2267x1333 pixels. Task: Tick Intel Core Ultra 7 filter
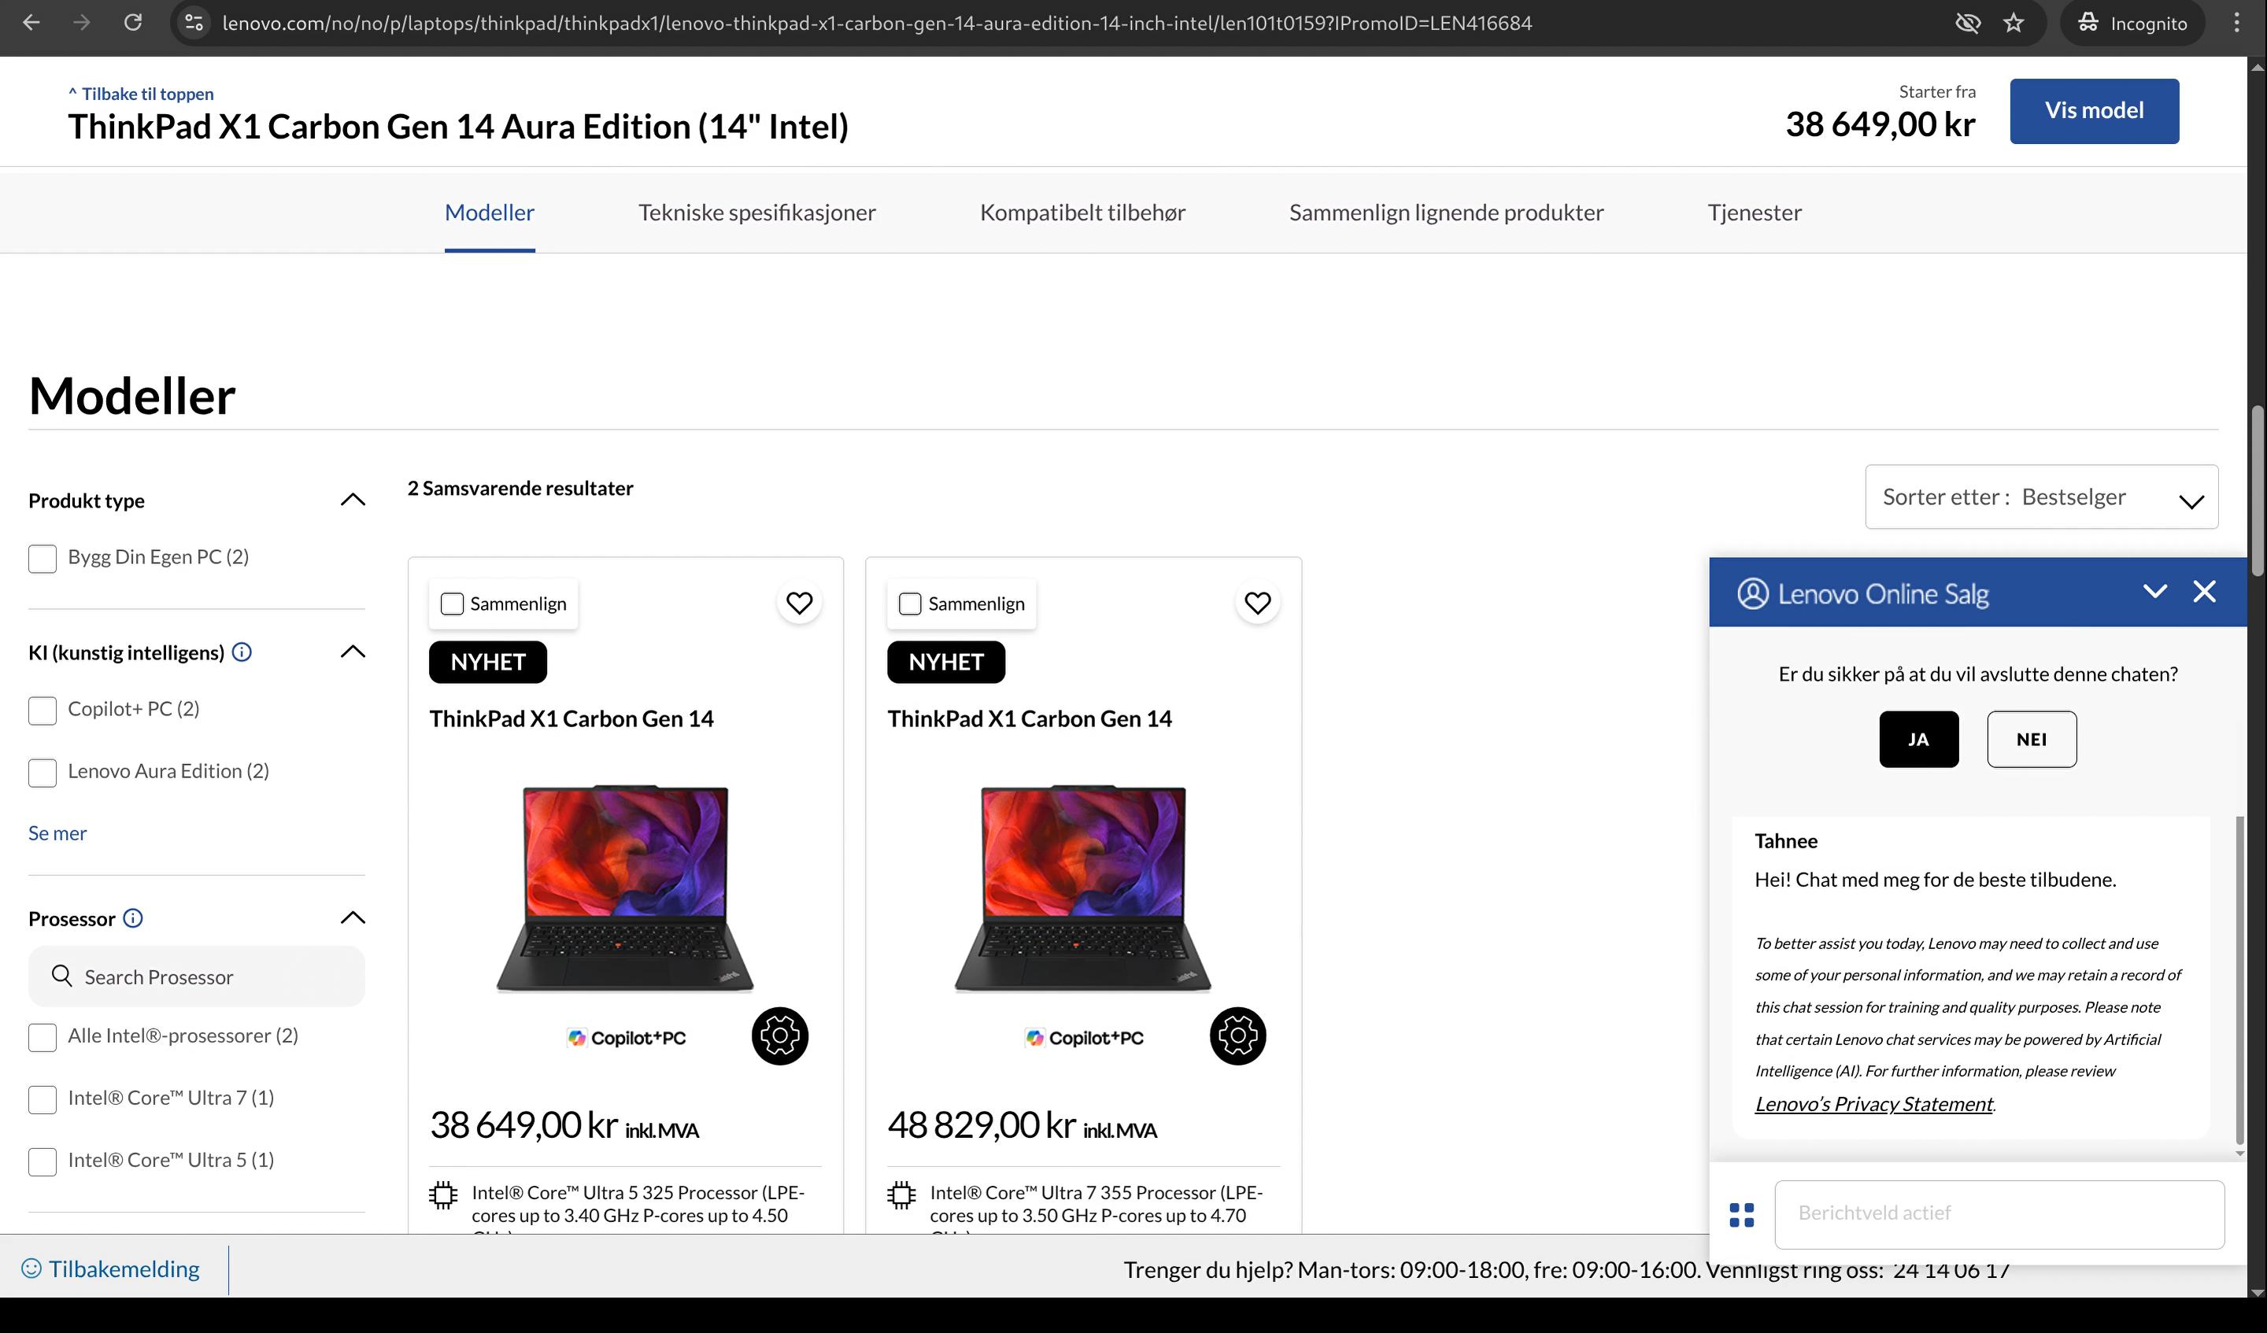(43, 1099)
